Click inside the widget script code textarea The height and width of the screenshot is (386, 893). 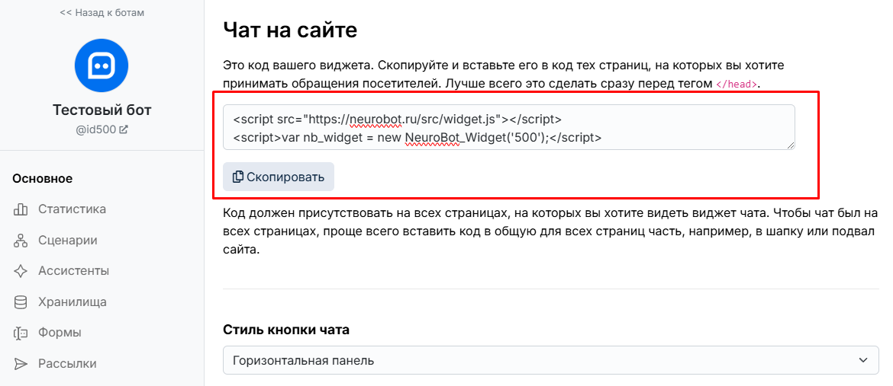pyautogui.click(x=508, y=127)
